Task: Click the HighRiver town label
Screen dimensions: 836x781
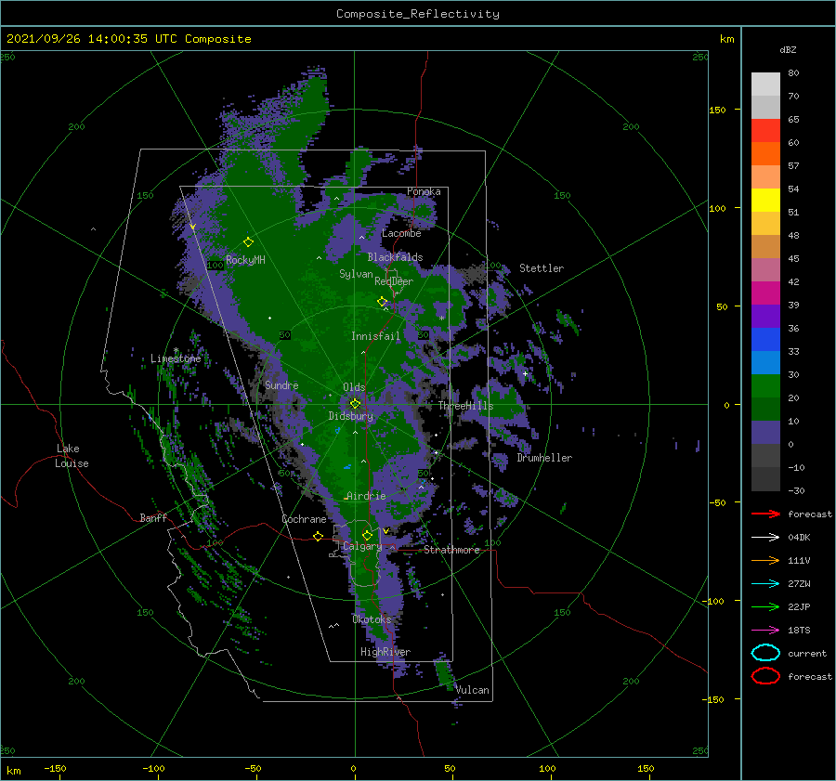Action: pyautogui.click(x=385, y=652)
